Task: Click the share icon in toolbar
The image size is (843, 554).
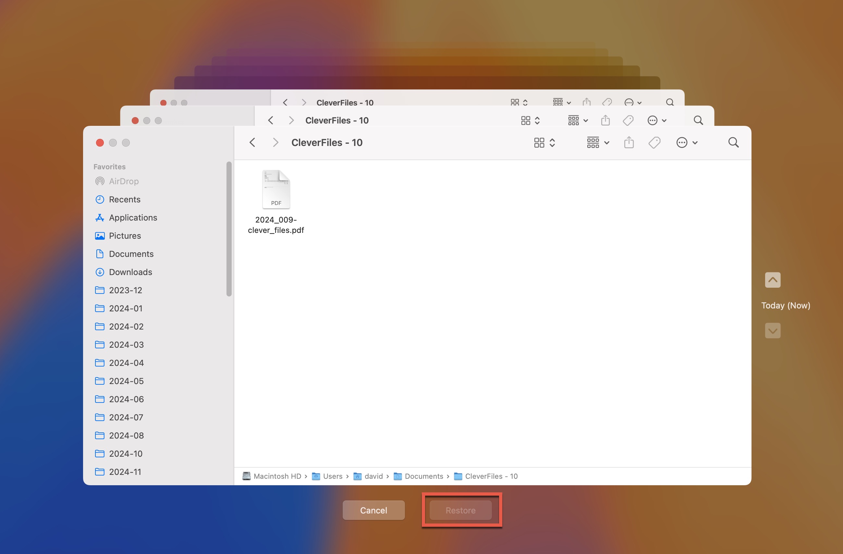Action: (629, 142)
